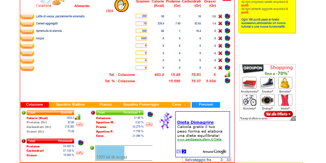Open pie chart for Cereali aggregati row
Viewport: 326px width, 163px height.
tap(227, 23)
